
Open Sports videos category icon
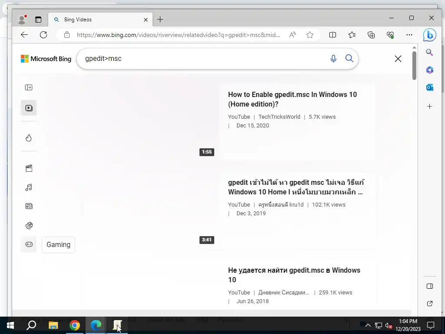(x=29, y=226)
